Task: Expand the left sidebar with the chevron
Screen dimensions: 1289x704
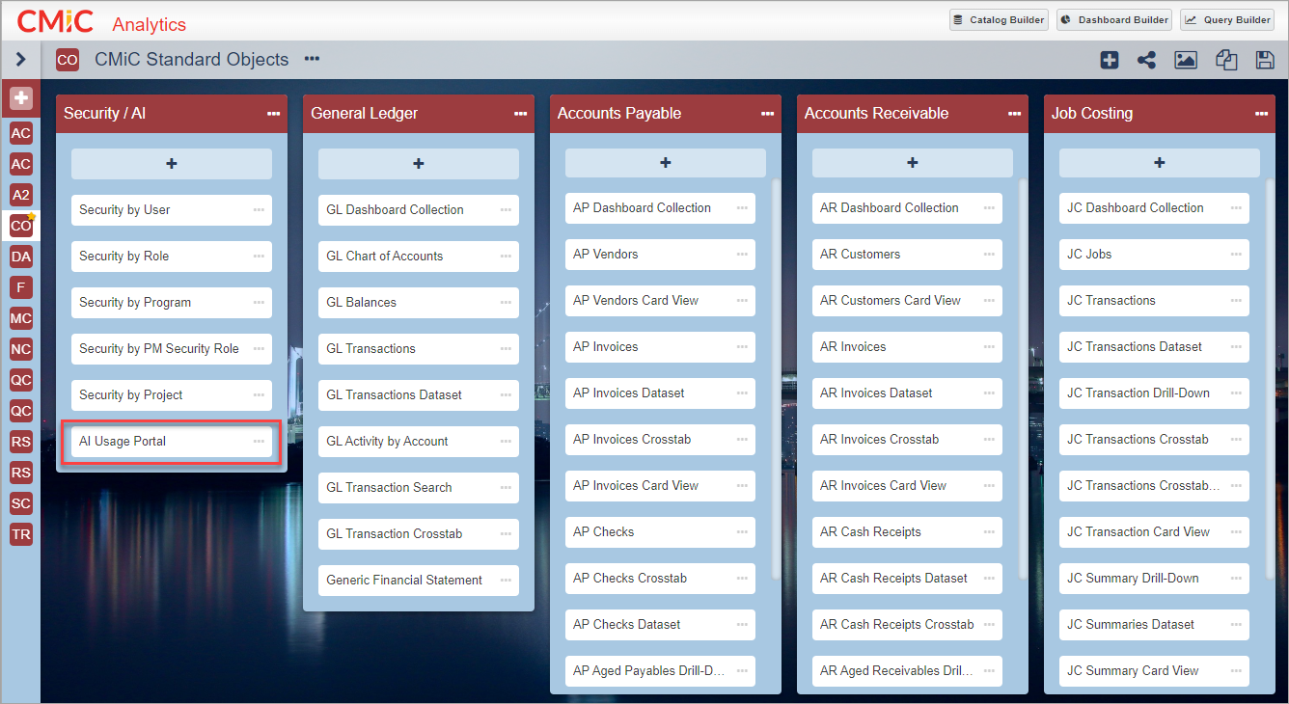Action: (x=20, y=60)
